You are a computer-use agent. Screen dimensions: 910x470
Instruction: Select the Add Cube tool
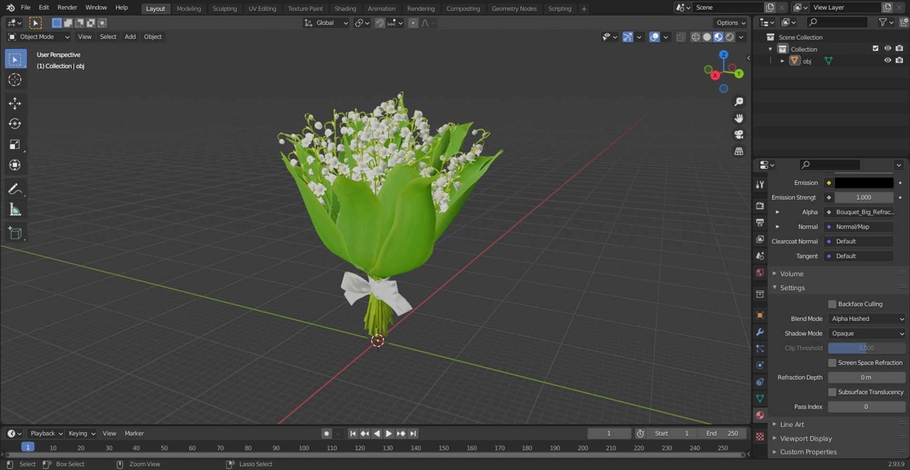tap(15, 233)
